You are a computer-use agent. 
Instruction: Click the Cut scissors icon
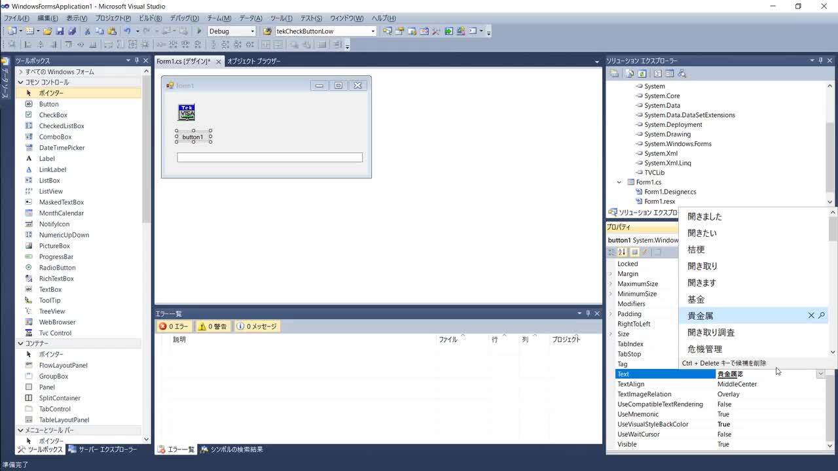click(x=87, y=31)
